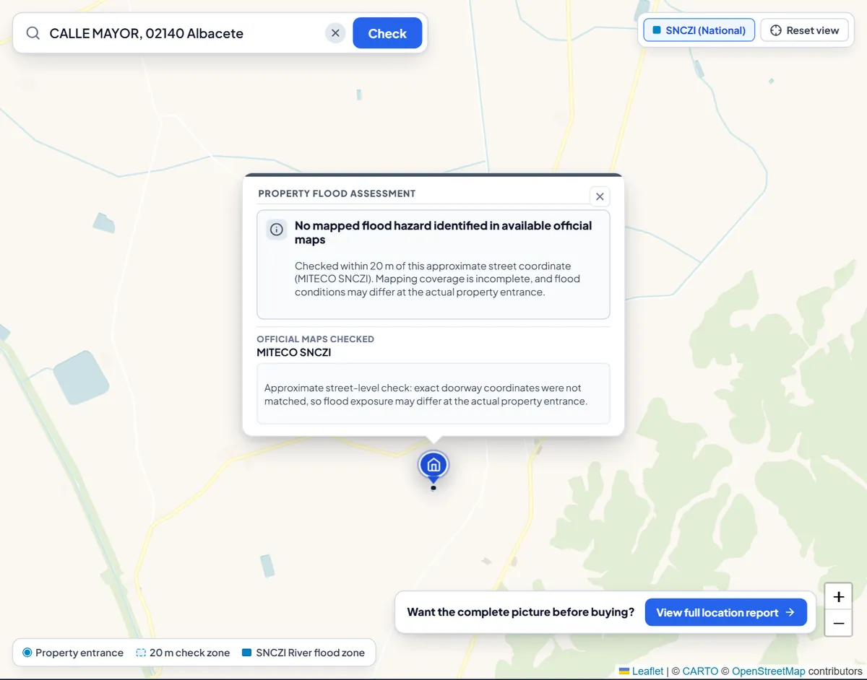
Task: Open the OpenStreetMap attribution link
Action: (769, 671)
